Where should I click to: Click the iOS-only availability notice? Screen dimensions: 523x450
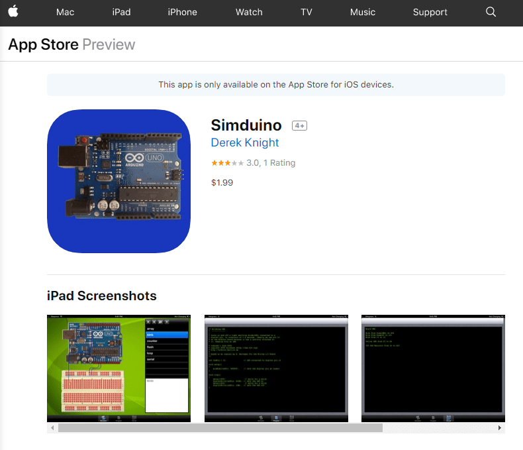tap(276, 85)
